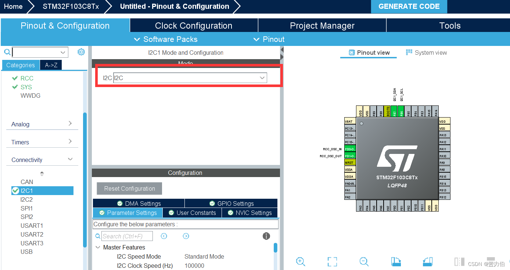Image resolution: width=510 pixels, height=270 pixels.
Task: Open the category search dropdown arrow
Action: (63, 52)
